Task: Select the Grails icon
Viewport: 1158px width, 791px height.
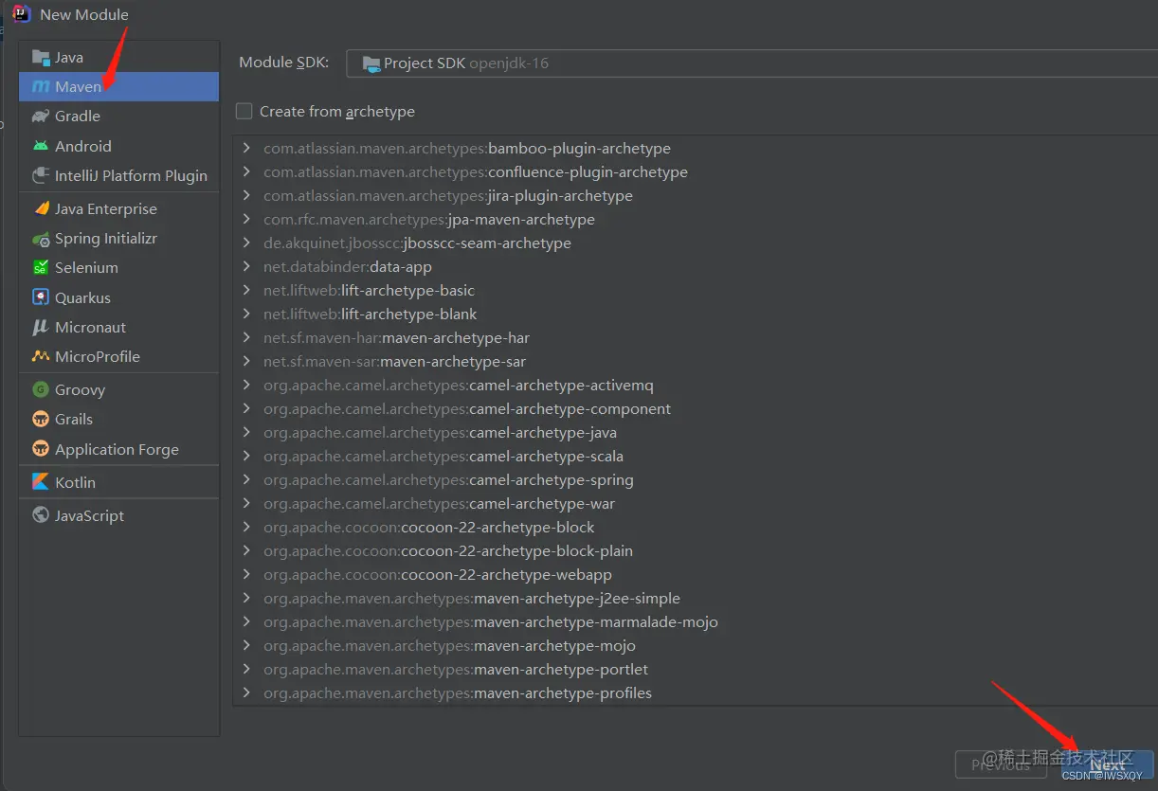Action: (x=41, y=419)
